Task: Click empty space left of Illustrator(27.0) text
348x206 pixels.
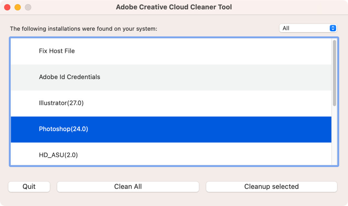Action: 24,103
